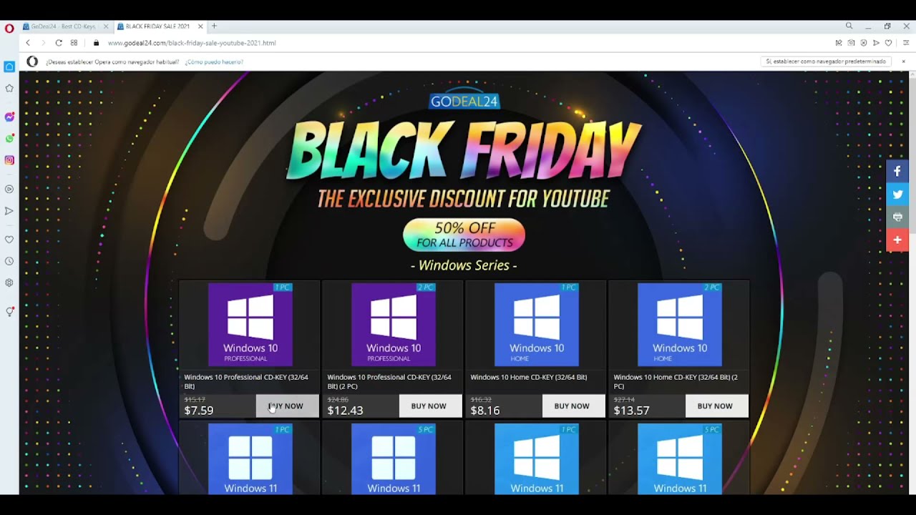
Task: Click the 50% OFF For All Products badge
Action: point(464,235)
